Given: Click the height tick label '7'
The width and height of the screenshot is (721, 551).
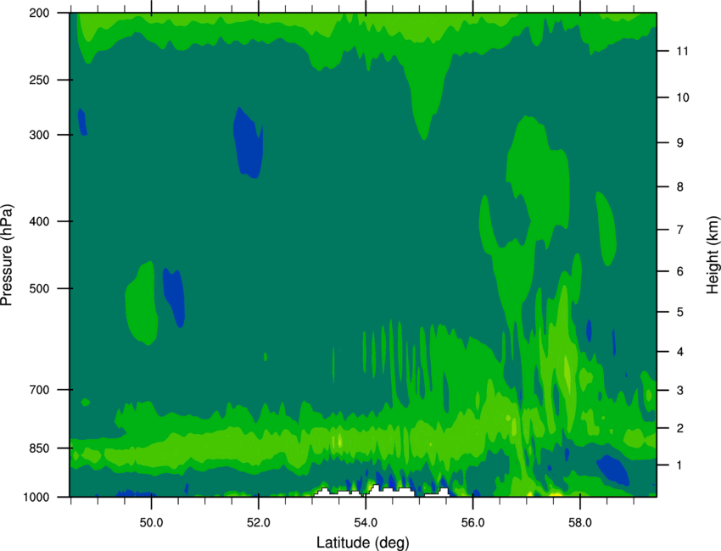Looking at the screenshot, I should (x=680, y=230).
